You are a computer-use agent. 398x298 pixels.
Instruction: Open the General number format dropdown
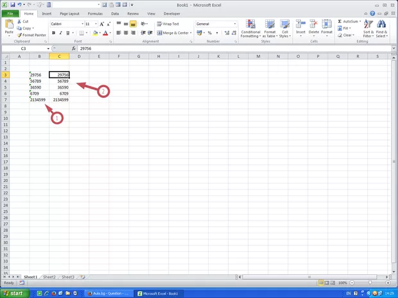235,24
